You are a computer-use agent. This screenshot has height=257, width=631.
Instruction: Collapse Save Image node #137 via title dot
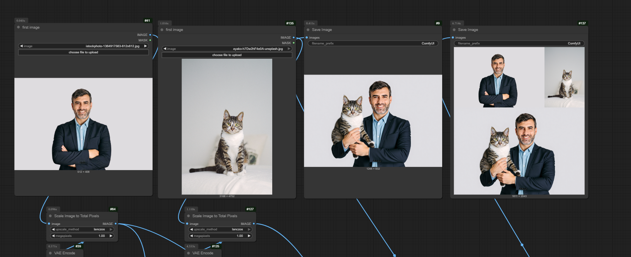tap(454, 30)
